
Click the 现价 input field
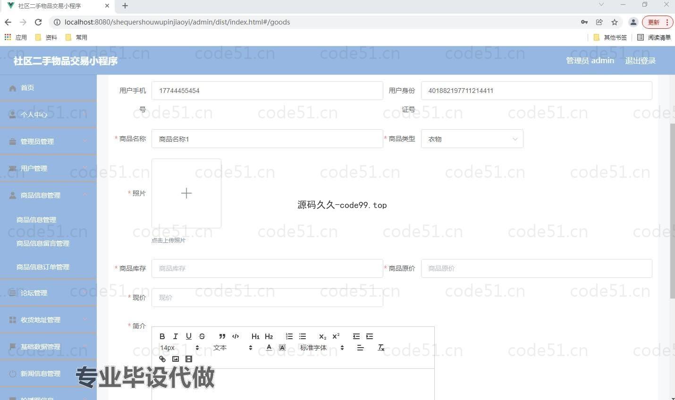[267, 298]
